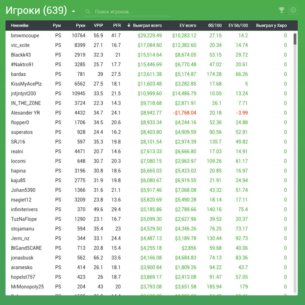Select player hopelst757
This screenshot has width=305, height=305.
pos(23,277)
